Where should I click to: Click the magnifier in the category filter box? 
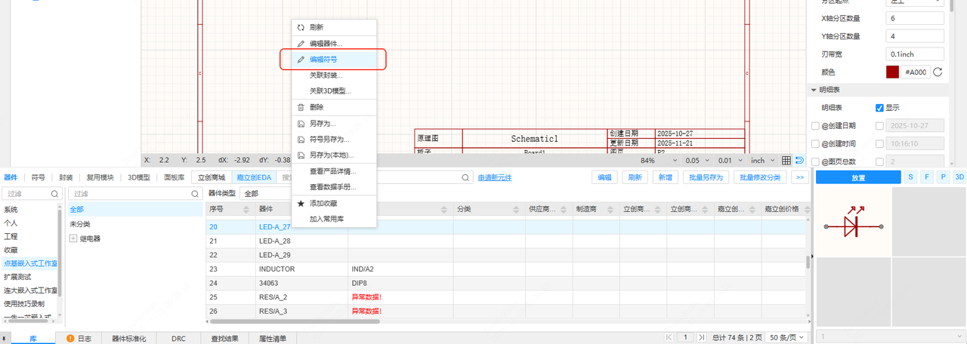(195, 194)
